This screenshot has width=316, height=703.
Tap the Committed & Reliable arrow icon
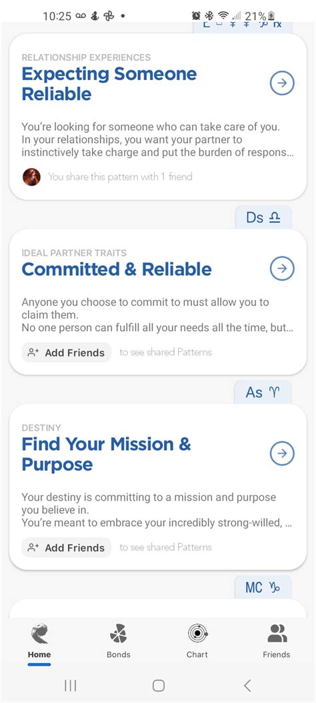point(282,268)
